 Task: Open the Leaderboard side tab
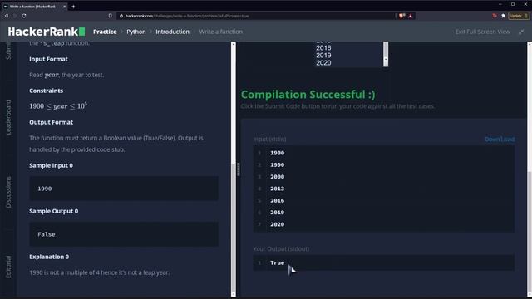(8, 117)
